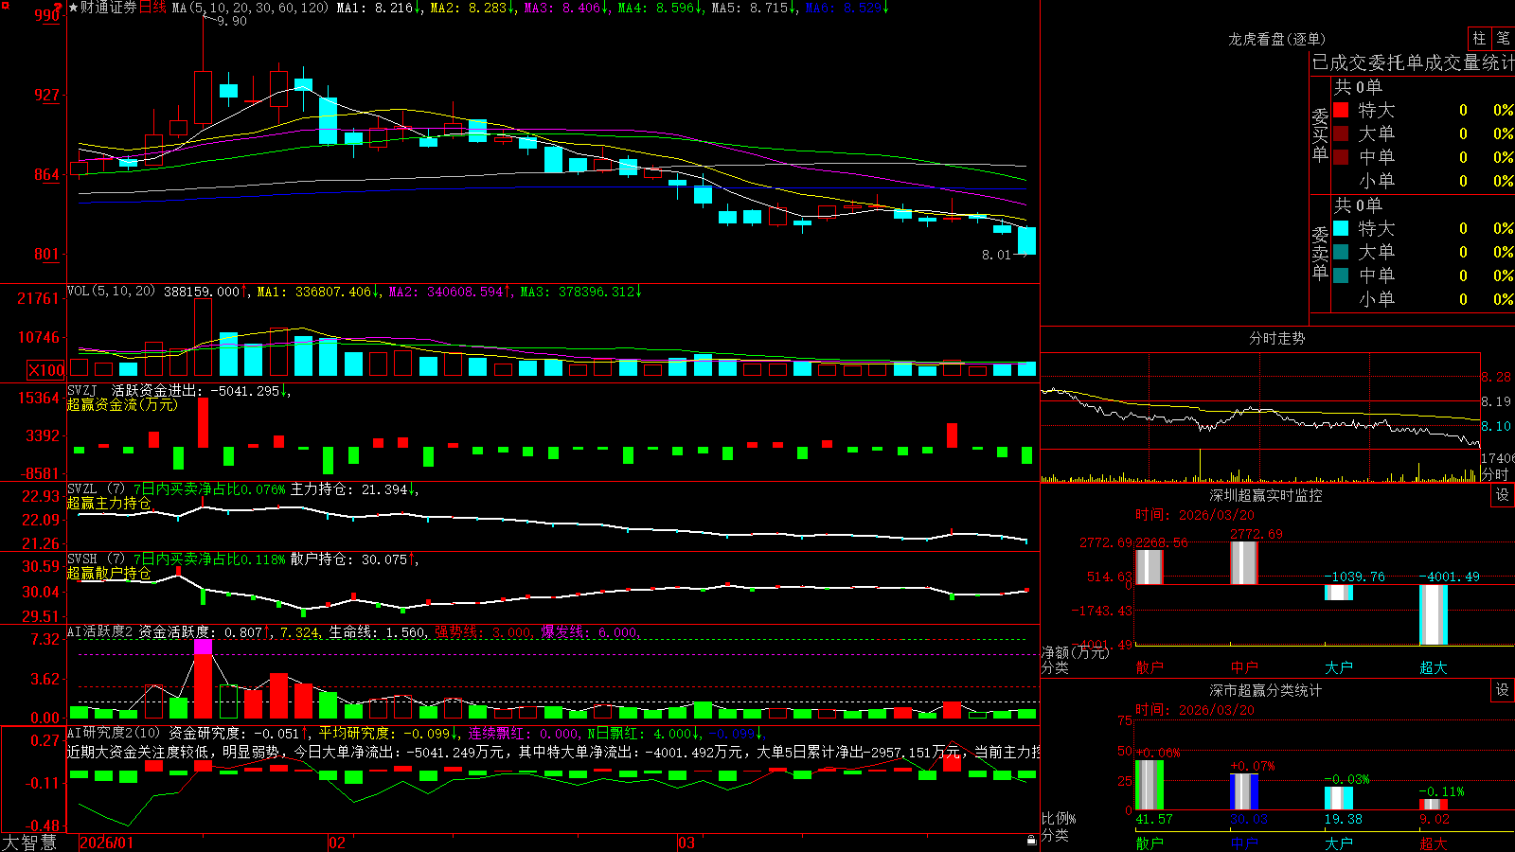Screen dimensions: 1515x852
Task: Click the 主力持仓: 21.394 value
Action: coord(353,488)
